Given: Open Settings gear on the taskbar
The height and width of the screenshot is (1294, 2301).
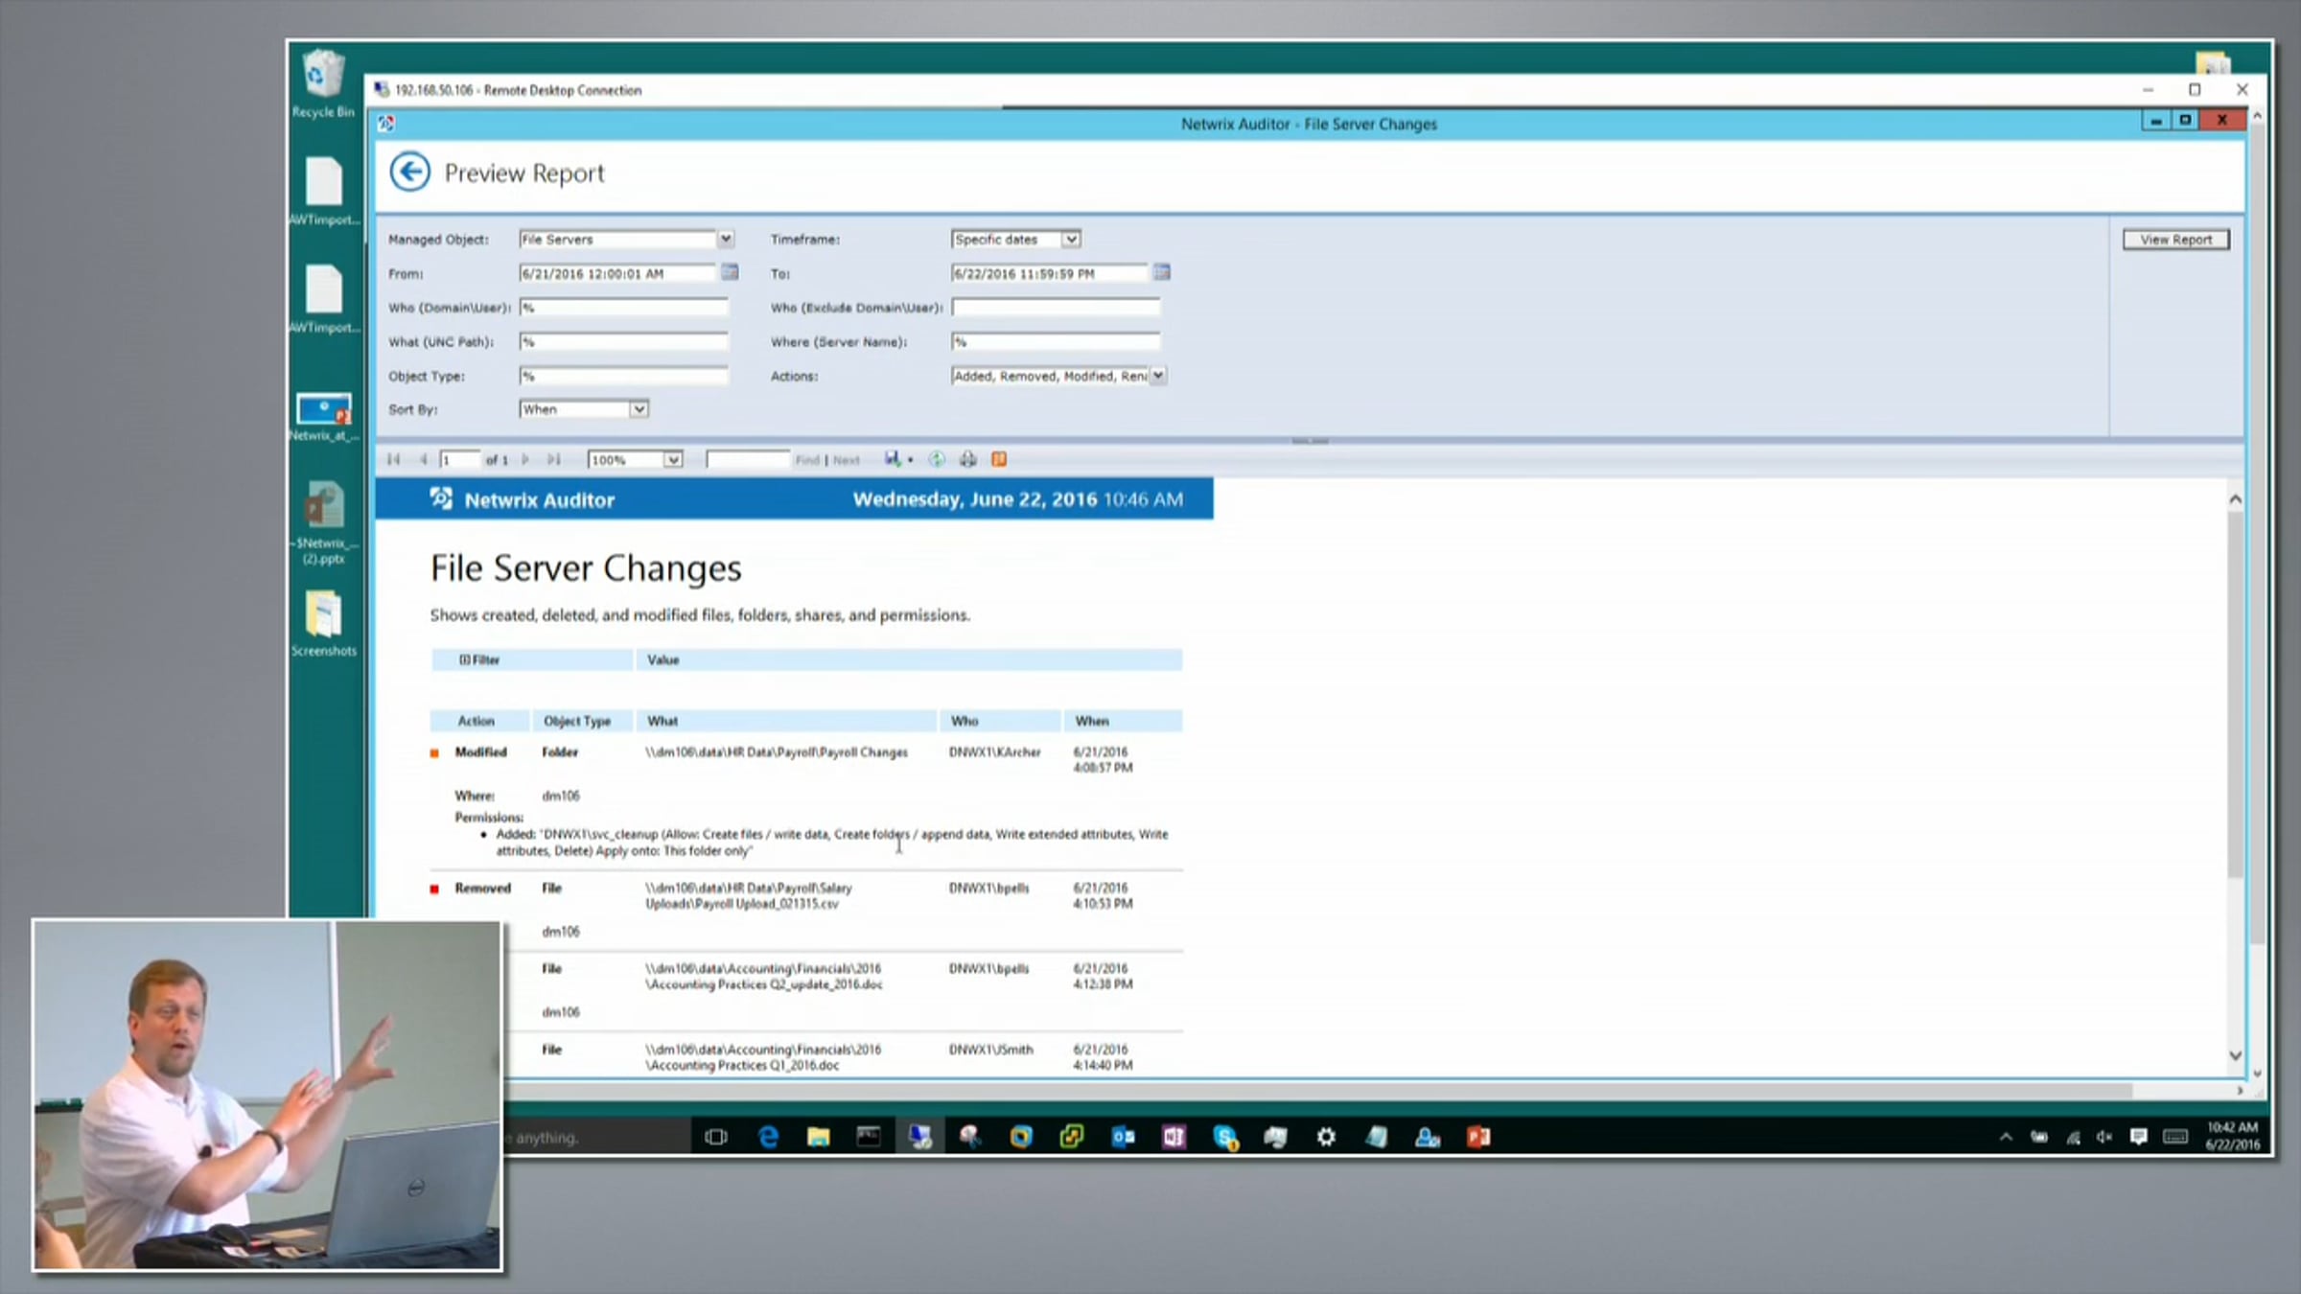Looking at the screenshot, I should coord(1326,1138).
